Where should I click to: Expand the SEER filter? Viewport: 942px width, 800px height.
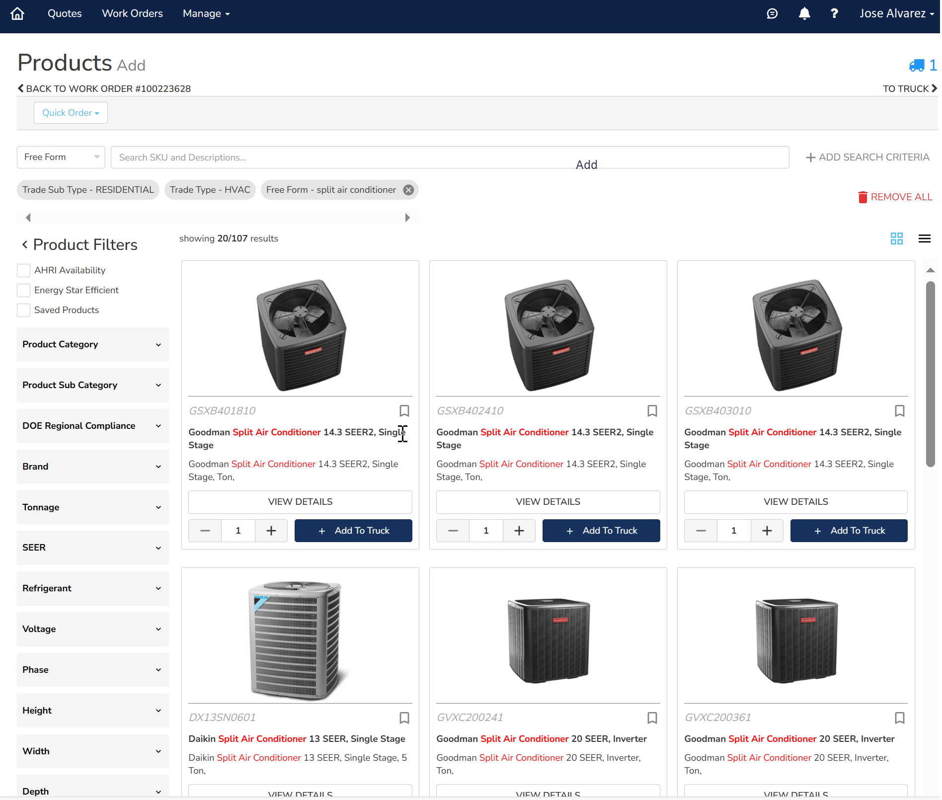pos(93,548)
